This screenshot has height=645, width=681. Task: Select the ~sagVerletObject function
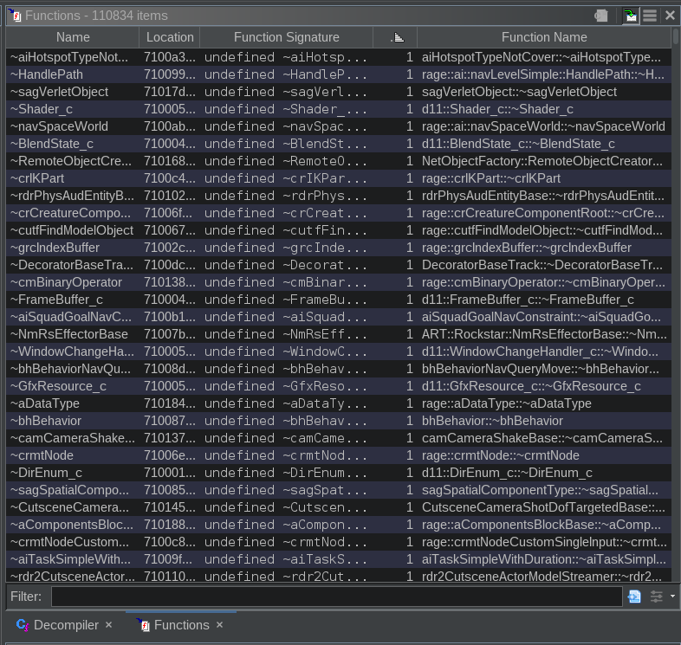(x=339, y=92)
